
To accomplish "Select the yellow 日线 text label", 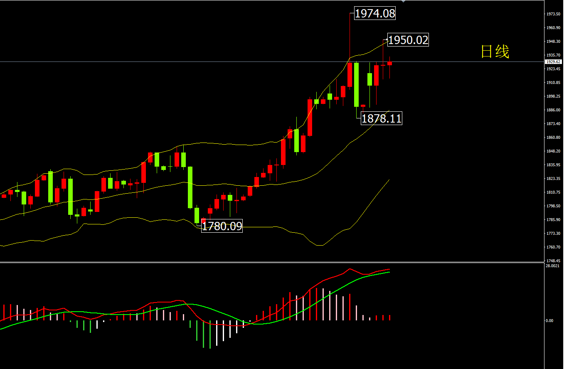I will tap(495, 52).
